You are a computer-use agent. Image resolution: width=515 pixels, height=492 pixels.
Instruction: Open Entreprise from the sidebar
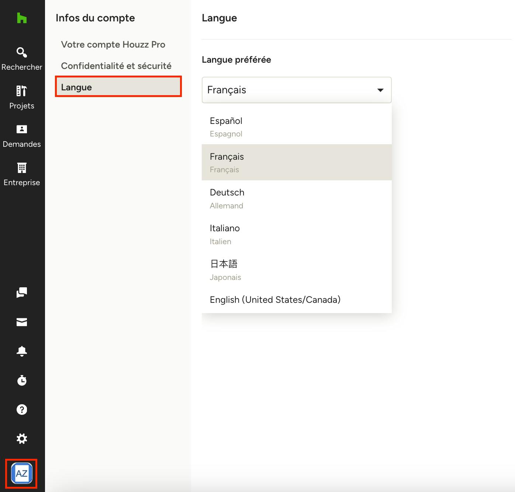pyautogui.click(x=22, y=174)
